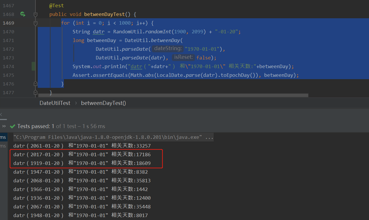This screenshot has width=369, height=220.
Task: Click Tests passed status text
Action: tap(61, 126)
